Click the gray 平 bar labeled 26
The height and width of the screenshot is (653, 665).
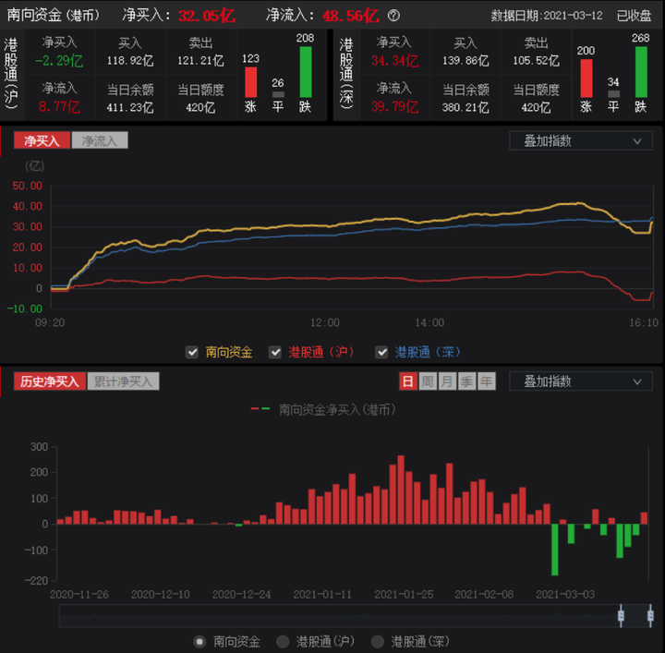pos(278,94)
